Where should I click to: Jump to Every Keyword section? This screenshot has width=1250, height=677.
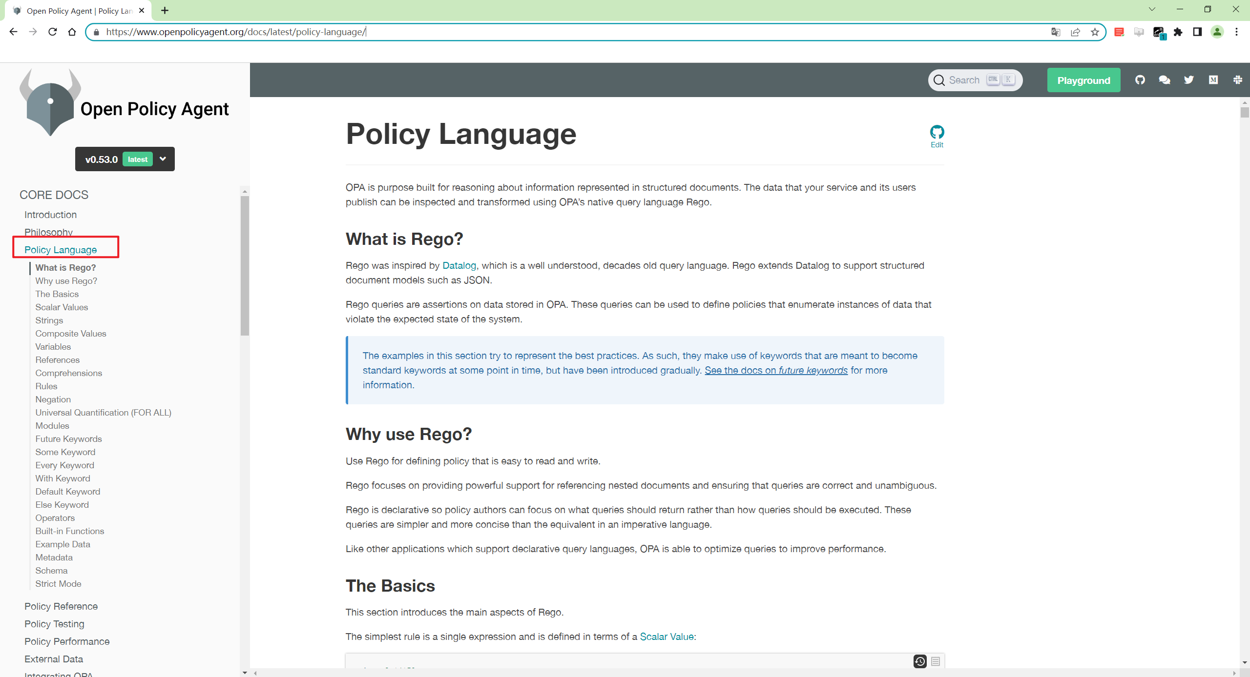click(x=64, y=465)
